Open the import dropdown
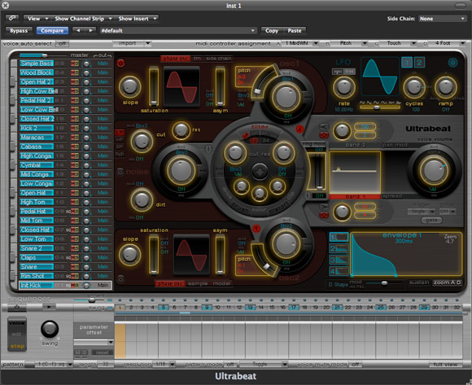 [x=132, y=43]
